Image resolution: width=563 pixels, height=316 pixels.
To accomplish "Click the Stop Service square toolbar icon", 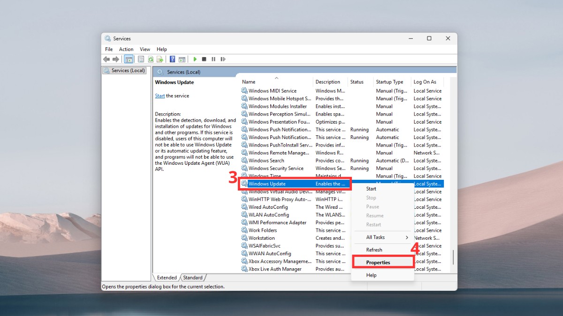I will pyautogui.click(x=204, y=59).
